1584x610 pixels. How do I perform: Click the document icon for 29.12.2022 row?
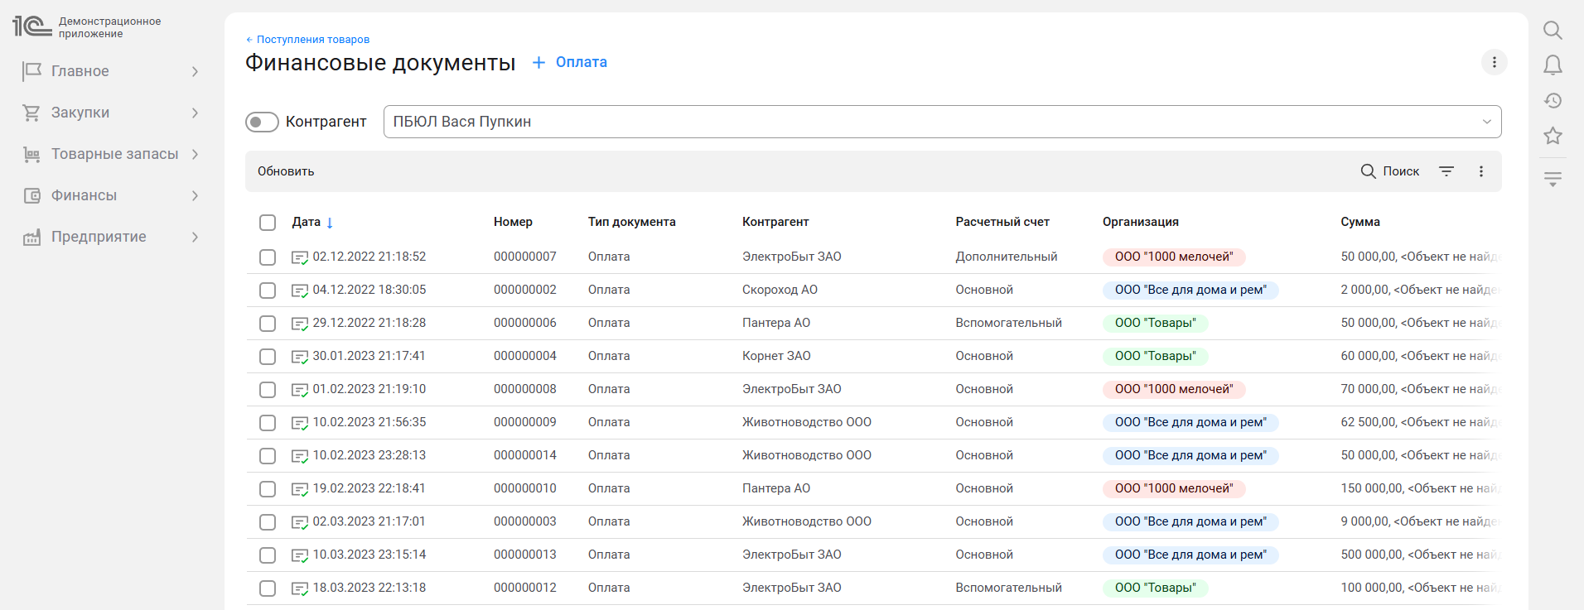pyautogui.click(x=300, y=324)
